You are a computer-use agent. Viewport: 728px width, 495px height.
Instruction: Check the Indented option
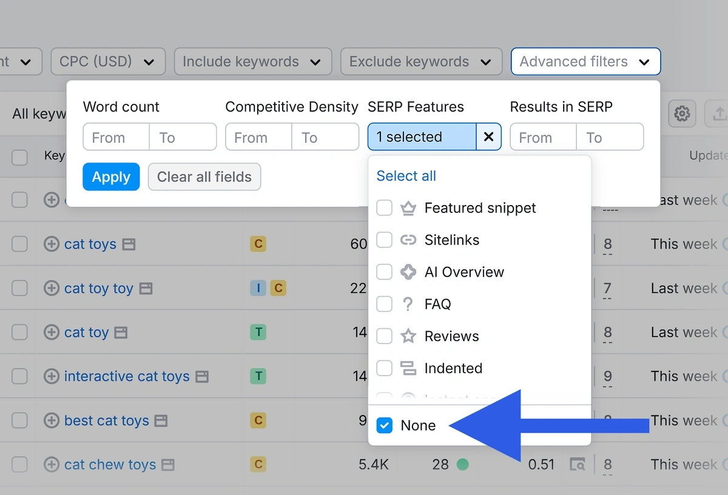click(385, 368)
